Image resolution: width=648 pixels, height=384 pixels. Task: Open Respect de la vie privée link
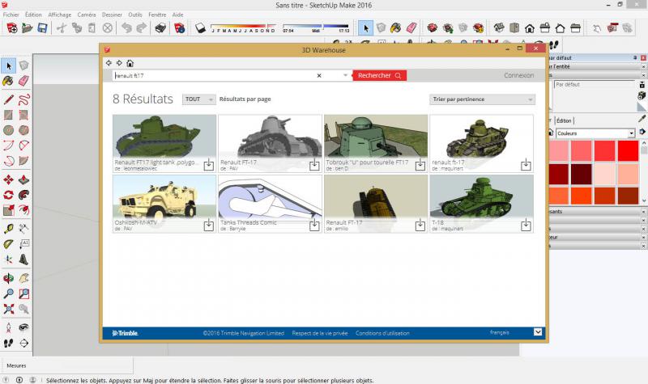coord(320,333)
